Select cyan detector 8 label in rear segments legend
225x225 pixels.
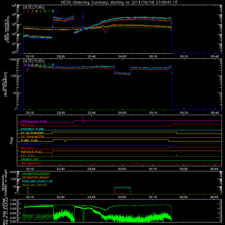(x=53, y=65)
